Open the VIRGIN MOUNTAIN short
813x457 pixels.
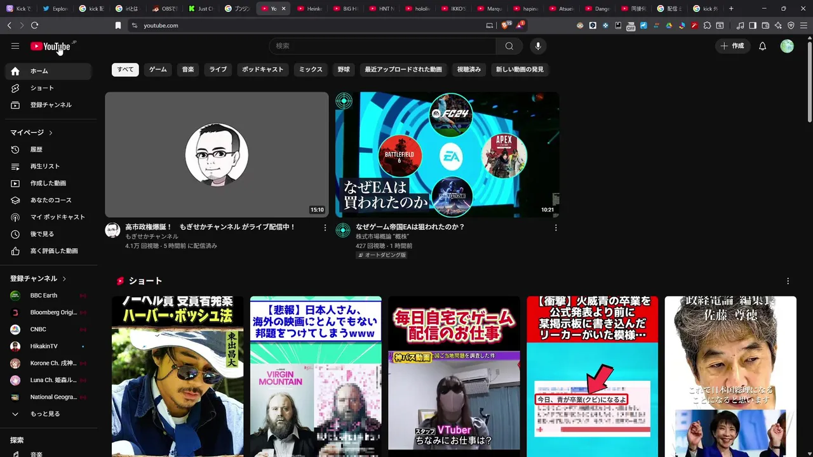pyautogui.click(x=316, y=376)
